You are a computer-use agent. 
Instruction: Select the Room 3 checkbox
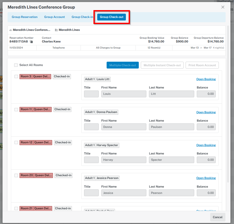tap(16, 77)
